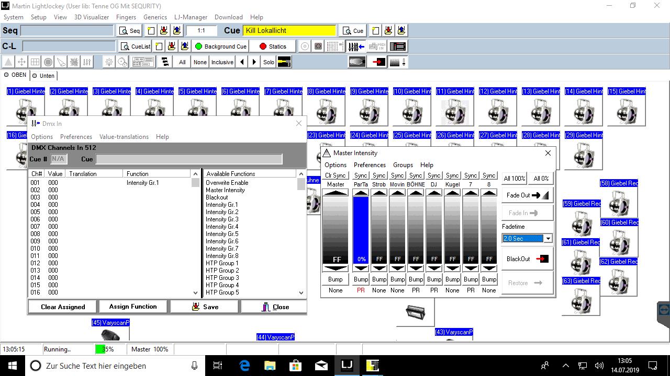Select the previous fixture arrow

tap(242, 62)
